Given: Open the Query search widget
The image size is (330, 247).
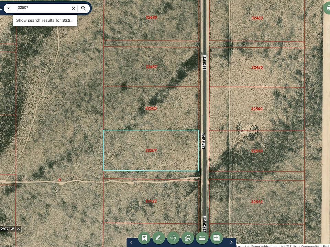Looking at the screenshot, I should pyautogui.click(x=188, y=238).
